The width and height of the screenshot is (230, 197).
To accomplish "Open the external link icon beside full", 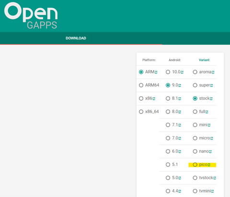I will pos(207,112).
